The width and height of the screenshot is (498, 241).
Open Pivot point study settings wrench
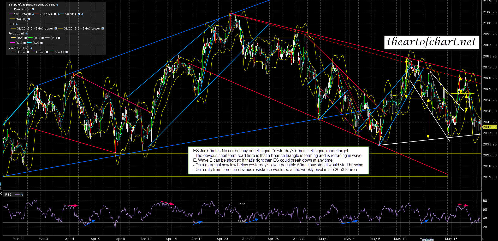pos(27,33)
